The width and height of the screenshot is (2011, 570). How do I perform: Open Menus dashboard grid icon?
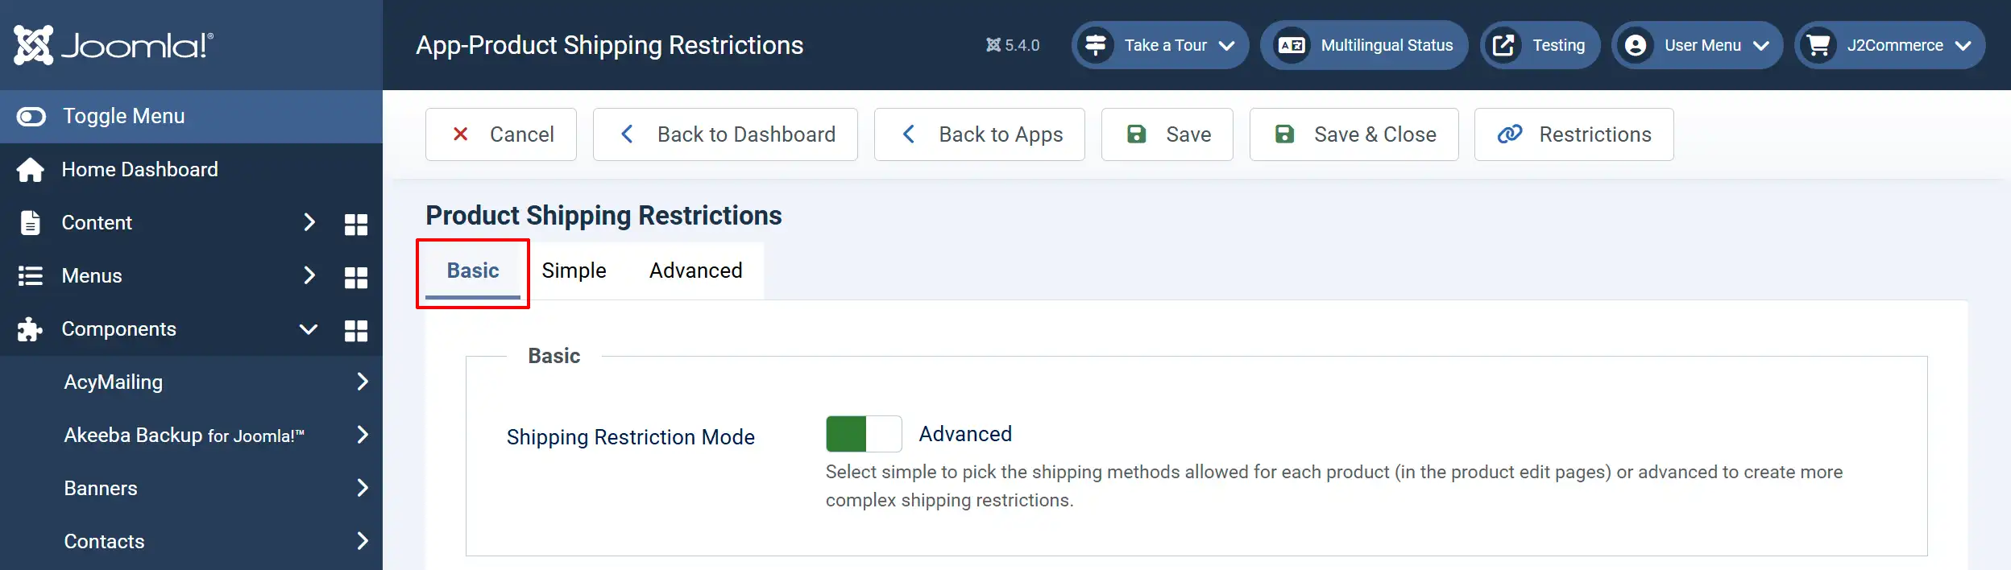355,277
